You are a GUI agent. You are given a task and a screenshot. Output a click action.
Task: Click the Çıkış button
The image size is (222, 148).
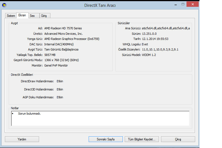click(178, 139)
